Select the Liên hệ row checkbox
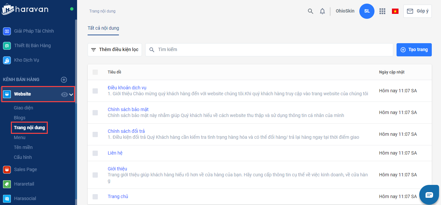Screen dimensions: 441x205 click(x=95, y=153)
